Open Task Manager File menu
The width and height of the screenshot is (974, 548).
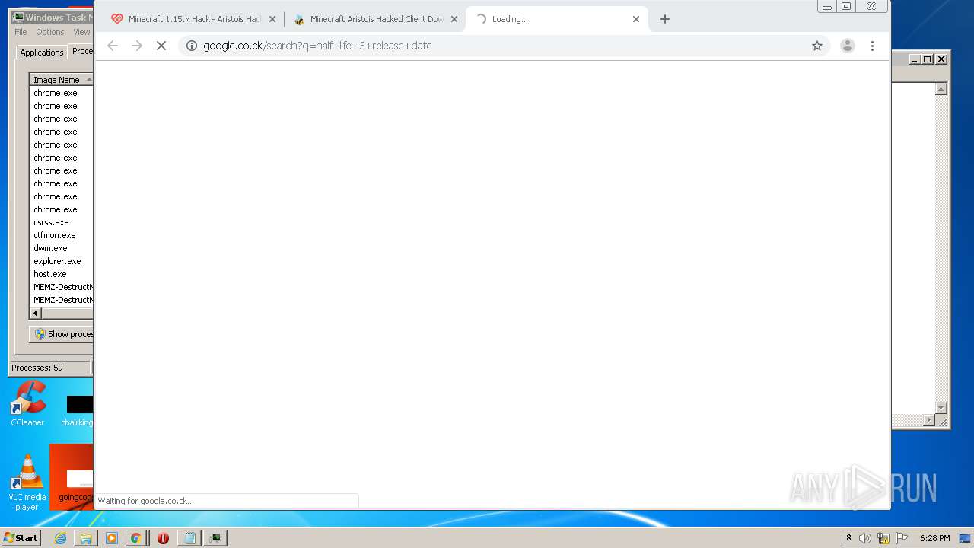21,32
